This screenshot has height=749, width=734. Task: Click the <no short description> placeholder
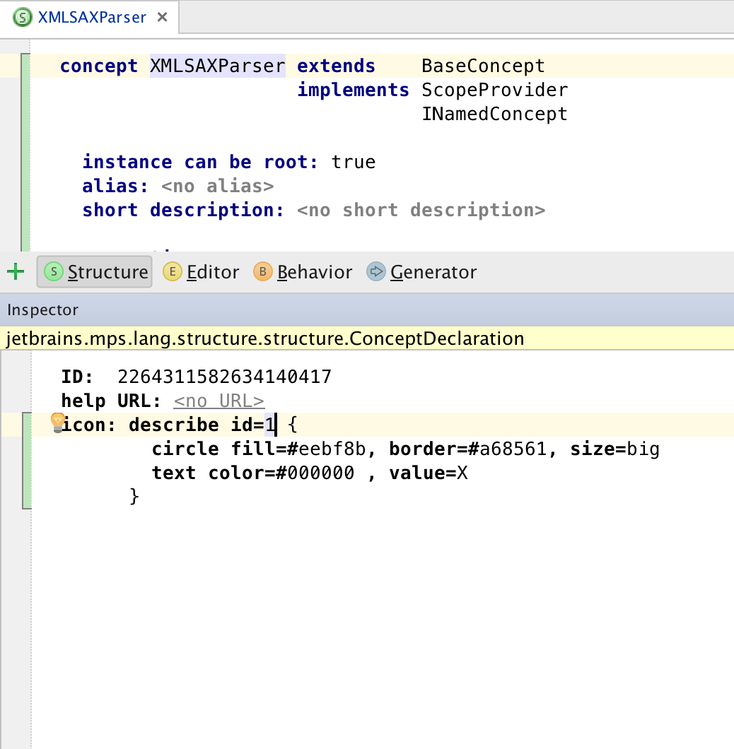[x=421, y=211]
